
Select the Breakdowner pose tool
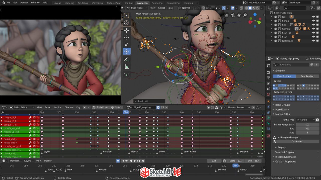click(127, 74)
